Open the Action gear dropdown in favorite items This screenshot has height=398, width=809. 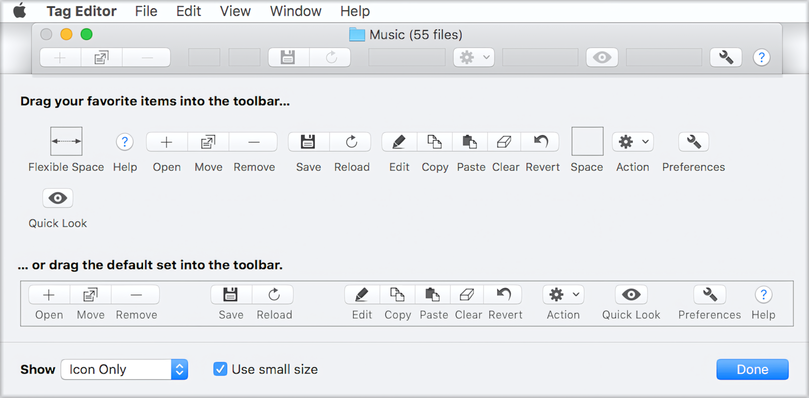[633, 142]
